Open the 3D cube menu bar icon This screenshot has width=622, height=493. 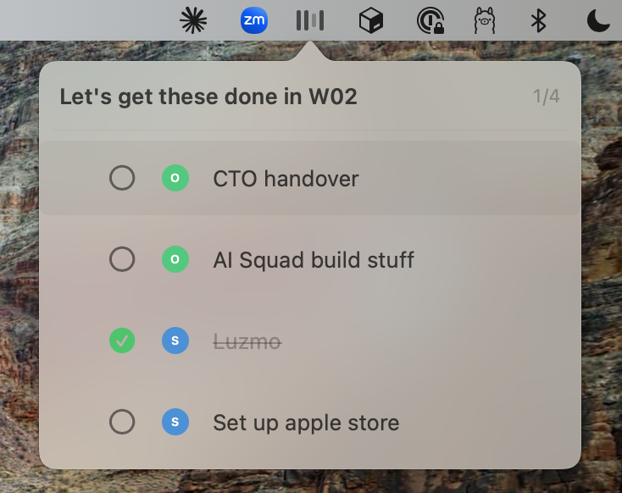point(371,20)
